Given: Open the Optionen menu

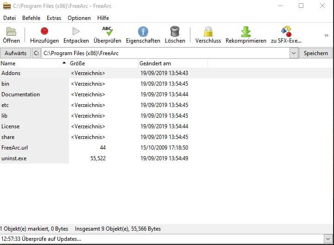Looking at the screenshot, I should pos(79,18).
